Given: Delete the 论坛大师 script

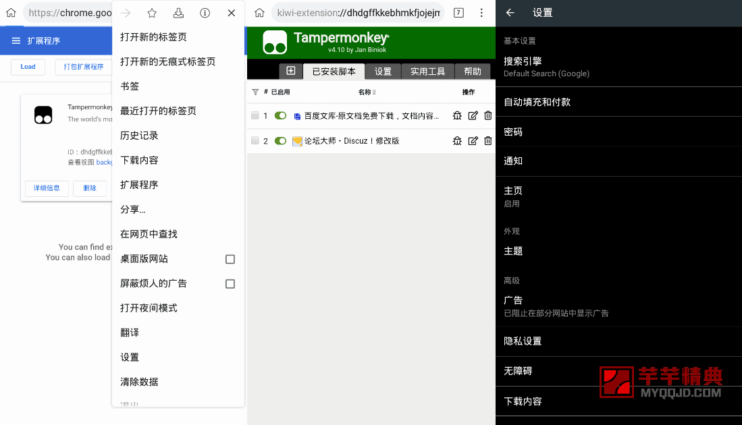Looking at the screenshot, I should (488, 141).
